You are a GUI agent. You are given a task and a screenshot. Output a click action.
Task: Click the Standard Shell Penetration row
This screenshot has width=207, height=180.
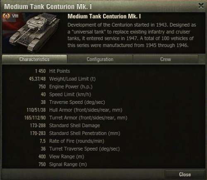(x=75, y=133)
